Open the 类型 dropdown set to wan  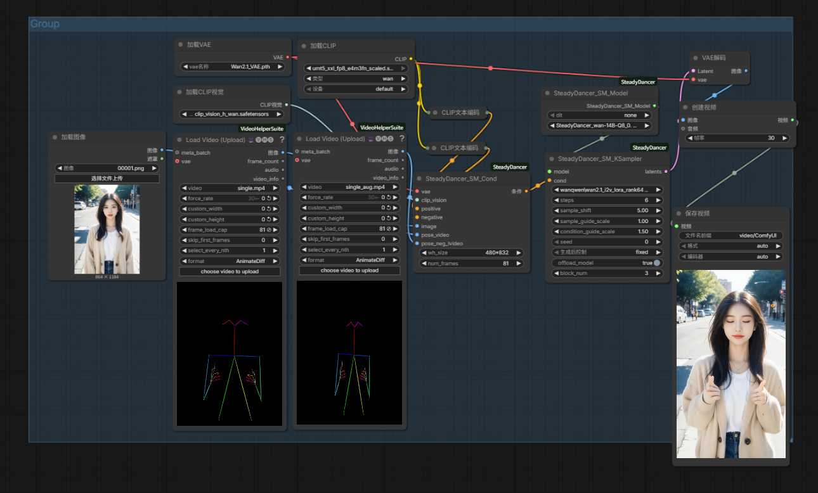pos(357,79)
